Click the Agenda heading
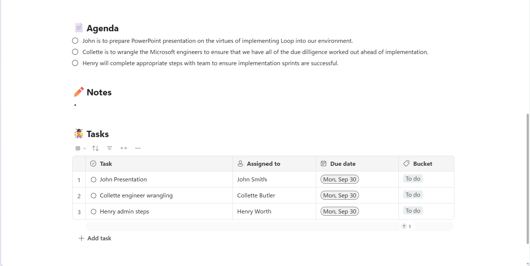Viewport: 530px width, 266px height. coord(102,28)
